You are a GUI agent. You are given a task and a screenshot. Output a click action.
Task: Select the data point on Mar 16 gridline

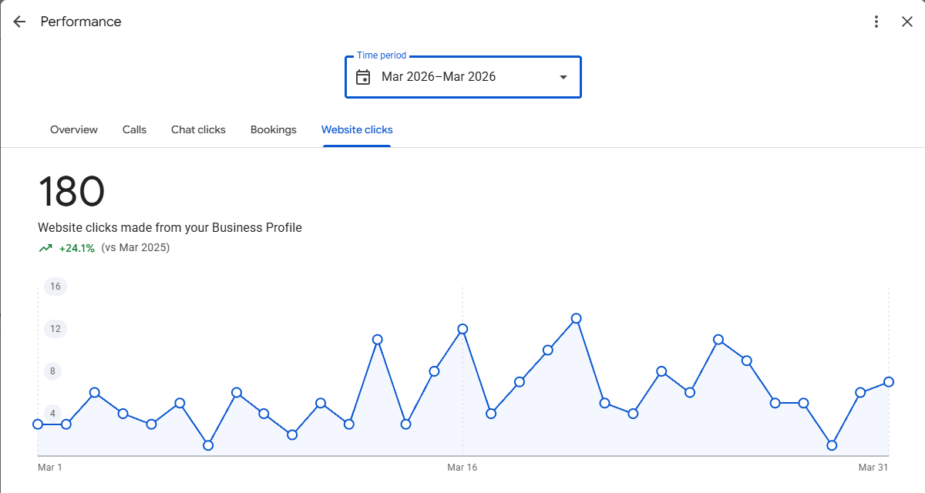click(x=462, y=329)
